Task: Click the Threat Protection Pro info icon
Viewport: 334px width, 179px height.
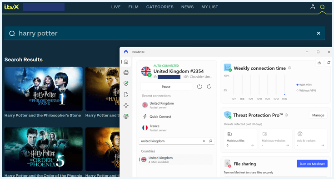Action: pos(286,115)
